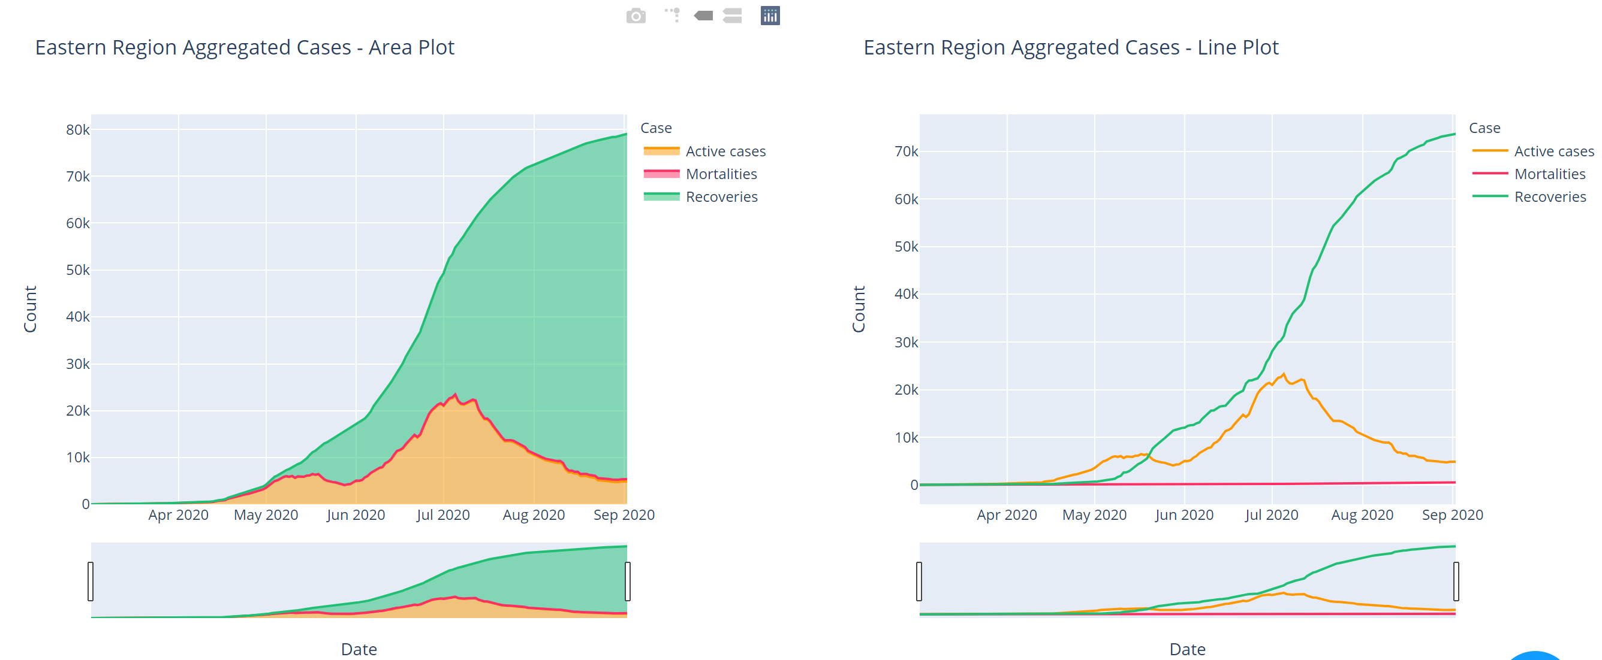The width and height of the screenshot is (1602, 660).
Task: Click the area plot range slider preview
Action: (x=359, y=581)
